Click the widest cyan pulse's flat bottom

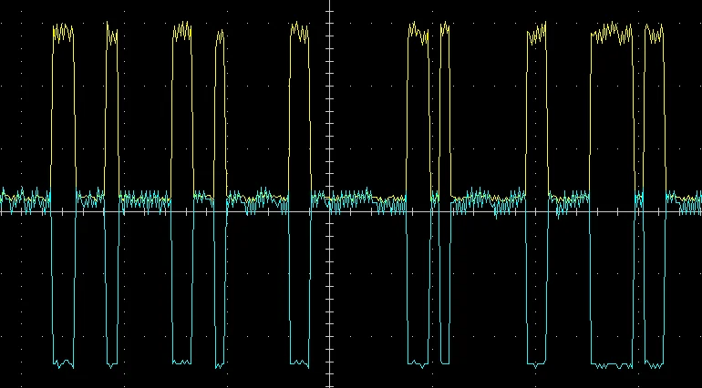[612, 365]
